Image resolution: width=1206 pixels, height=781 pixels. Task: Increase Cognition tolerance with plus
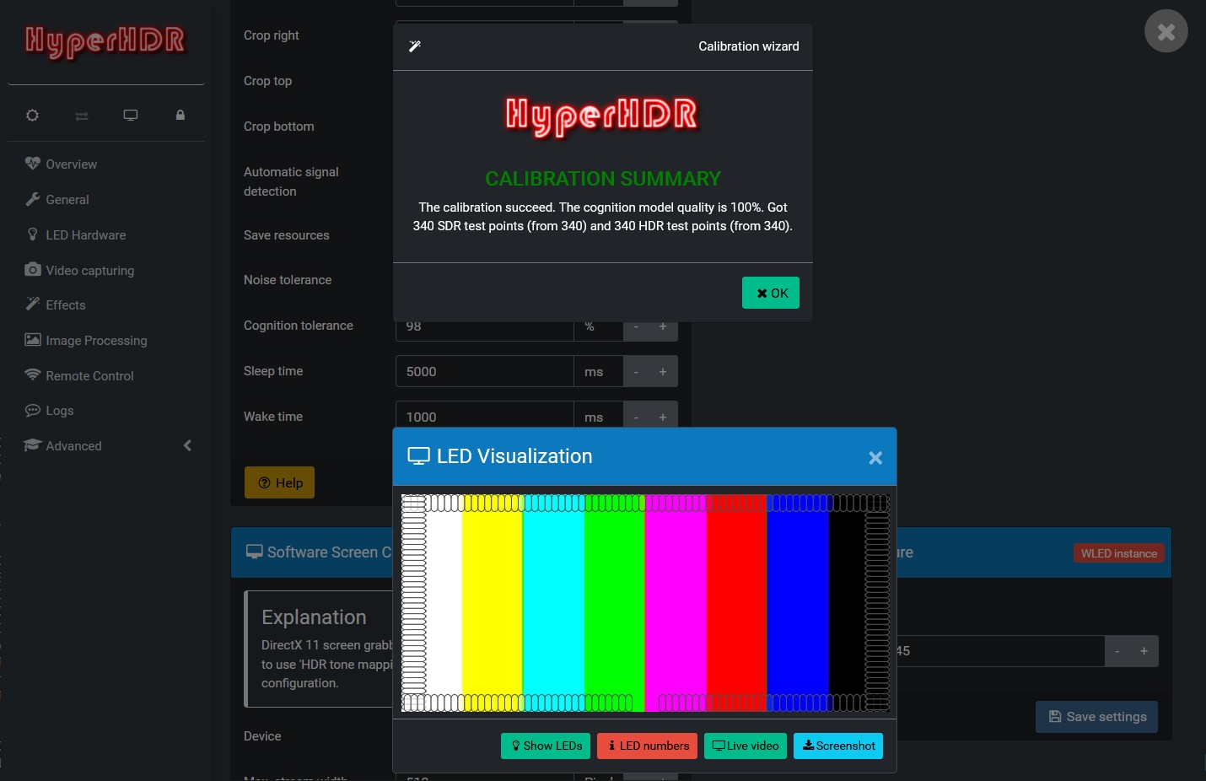coord(663,329)
